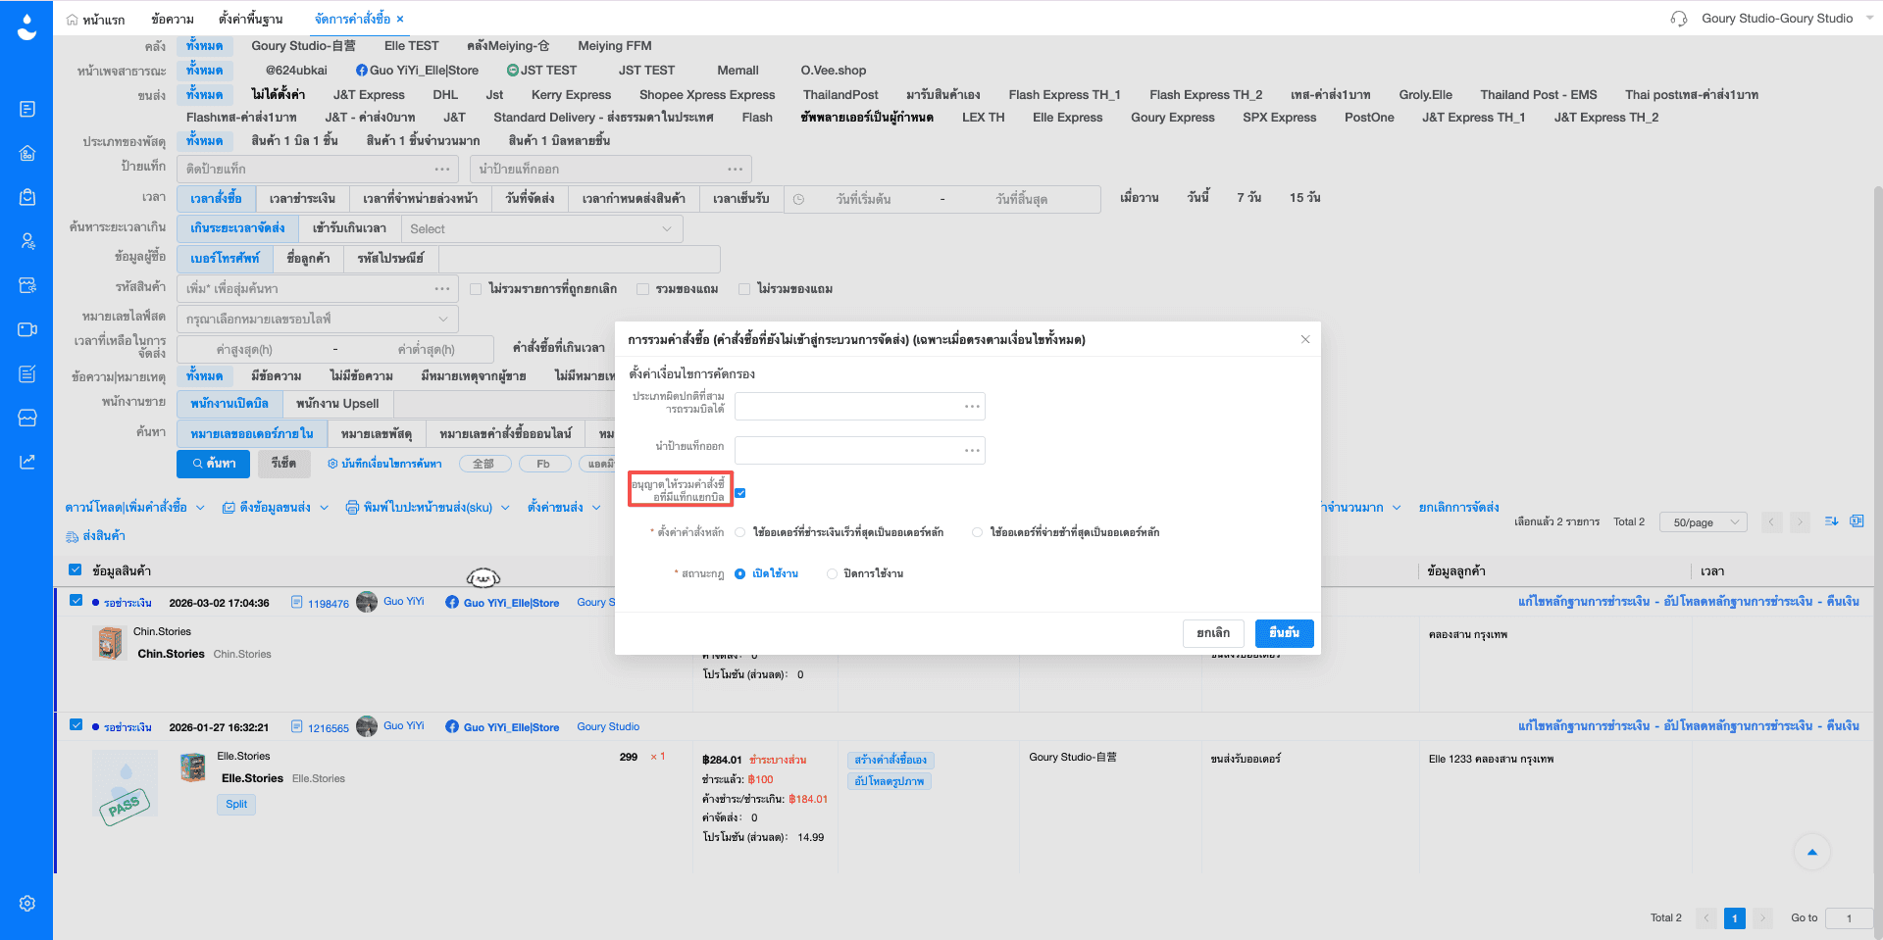Open the settings gear in left sidebar
This screenshot has height=940, width=1883.
(x=27, y=903)
